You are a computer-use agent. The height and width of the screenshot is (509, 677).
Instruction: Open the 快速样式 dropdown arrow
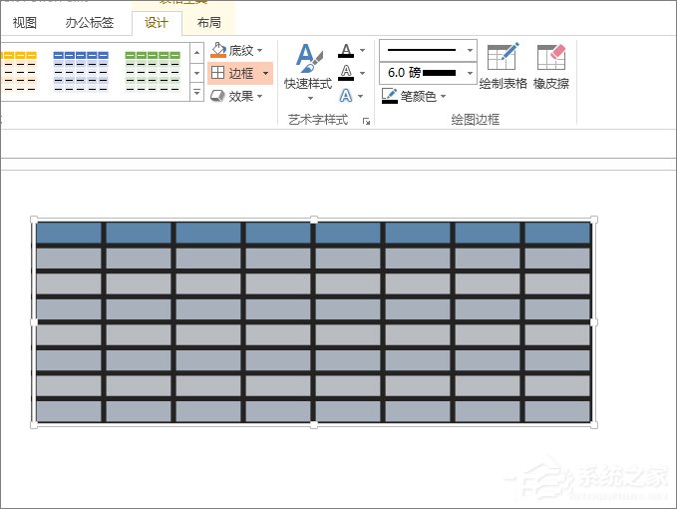[x=310, y=98]
